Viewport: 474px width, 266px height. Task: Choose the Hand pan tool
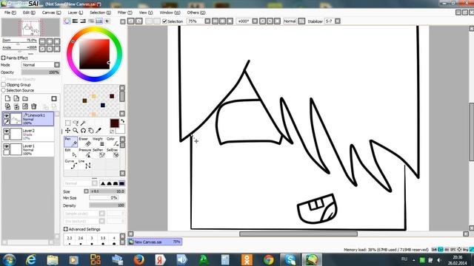point(90,130)
